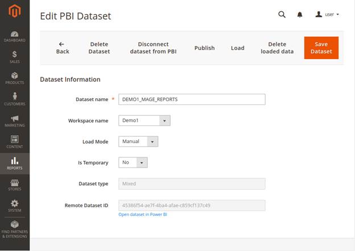355x251 pixels.
Task: Open the Reports sidebar menu
Action: (x=15, y=164)
